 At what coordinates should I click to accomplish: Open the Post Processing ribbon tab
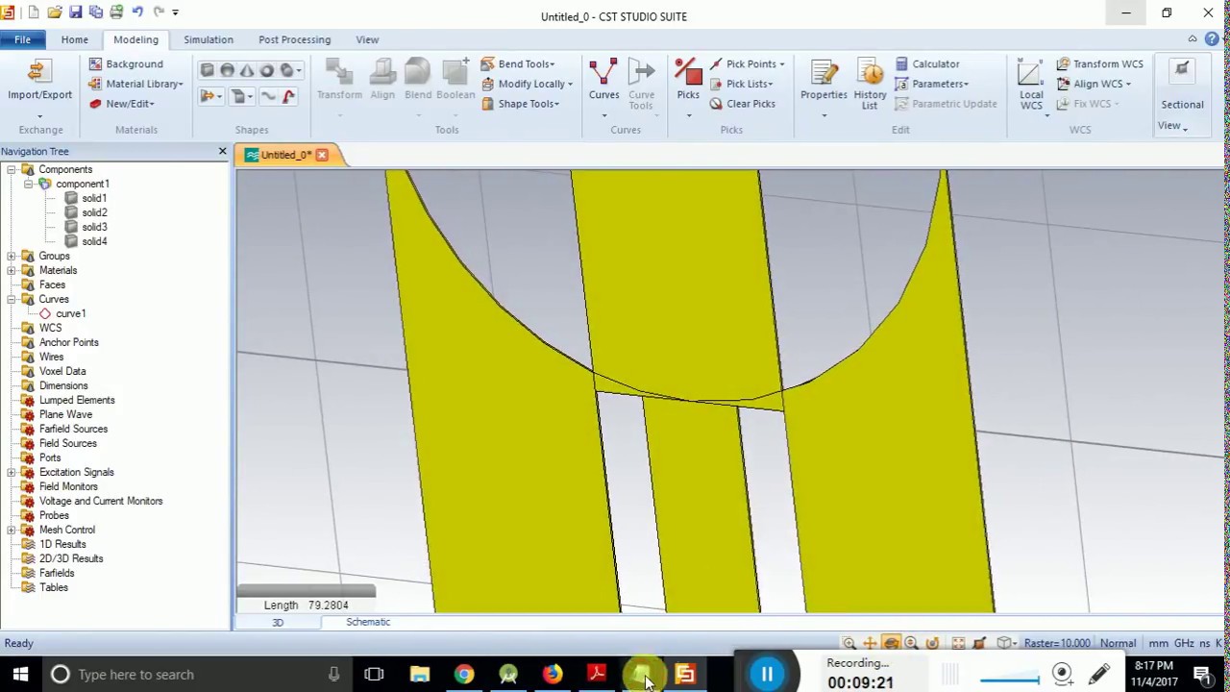[294, 39]
